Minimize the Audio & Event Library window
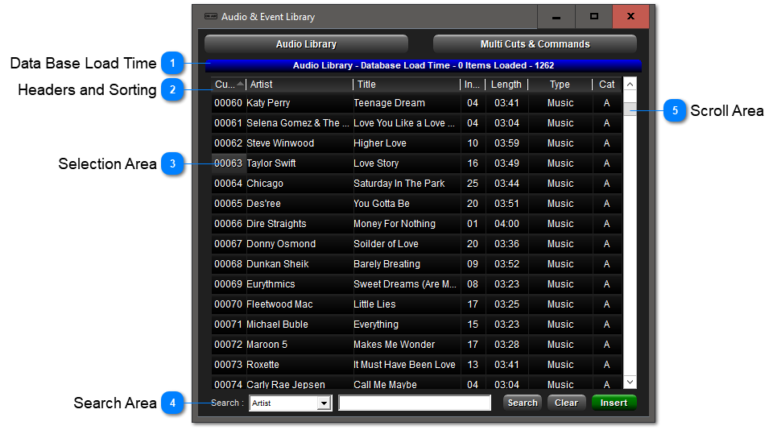 pos(556,17)
